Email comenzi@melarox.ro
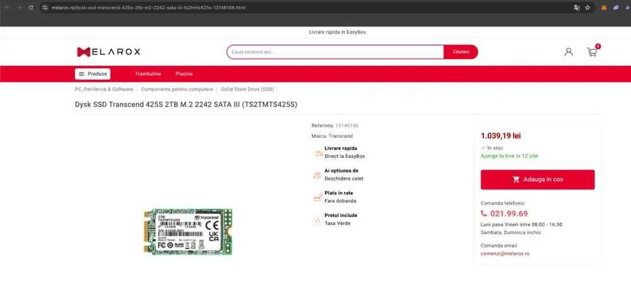 tap(505, 254)
